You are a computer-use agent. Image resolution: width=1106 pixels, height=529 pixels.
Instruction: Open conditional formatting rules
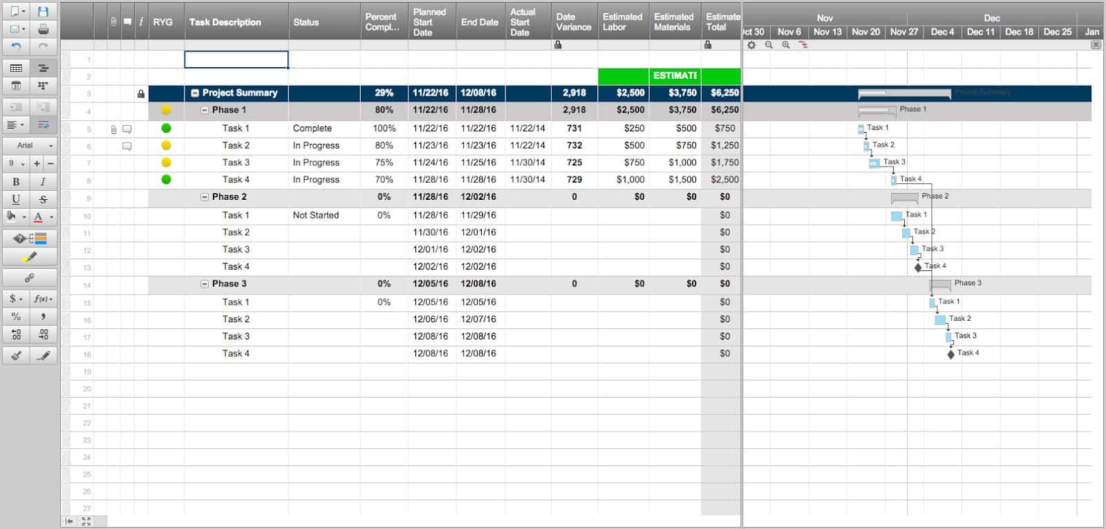pyautogui.click(x=30, y=239)
